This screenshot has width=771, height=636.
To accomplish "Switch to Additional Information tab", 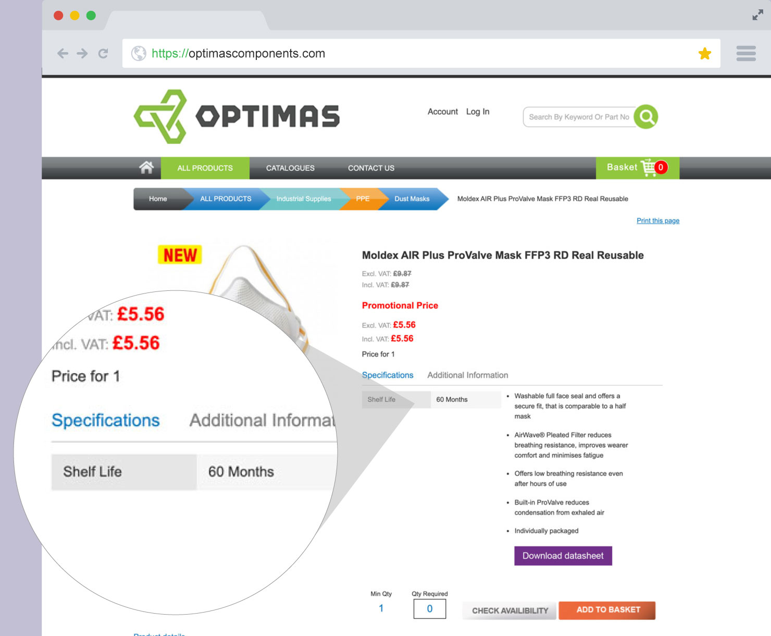I will pos(467,375).
